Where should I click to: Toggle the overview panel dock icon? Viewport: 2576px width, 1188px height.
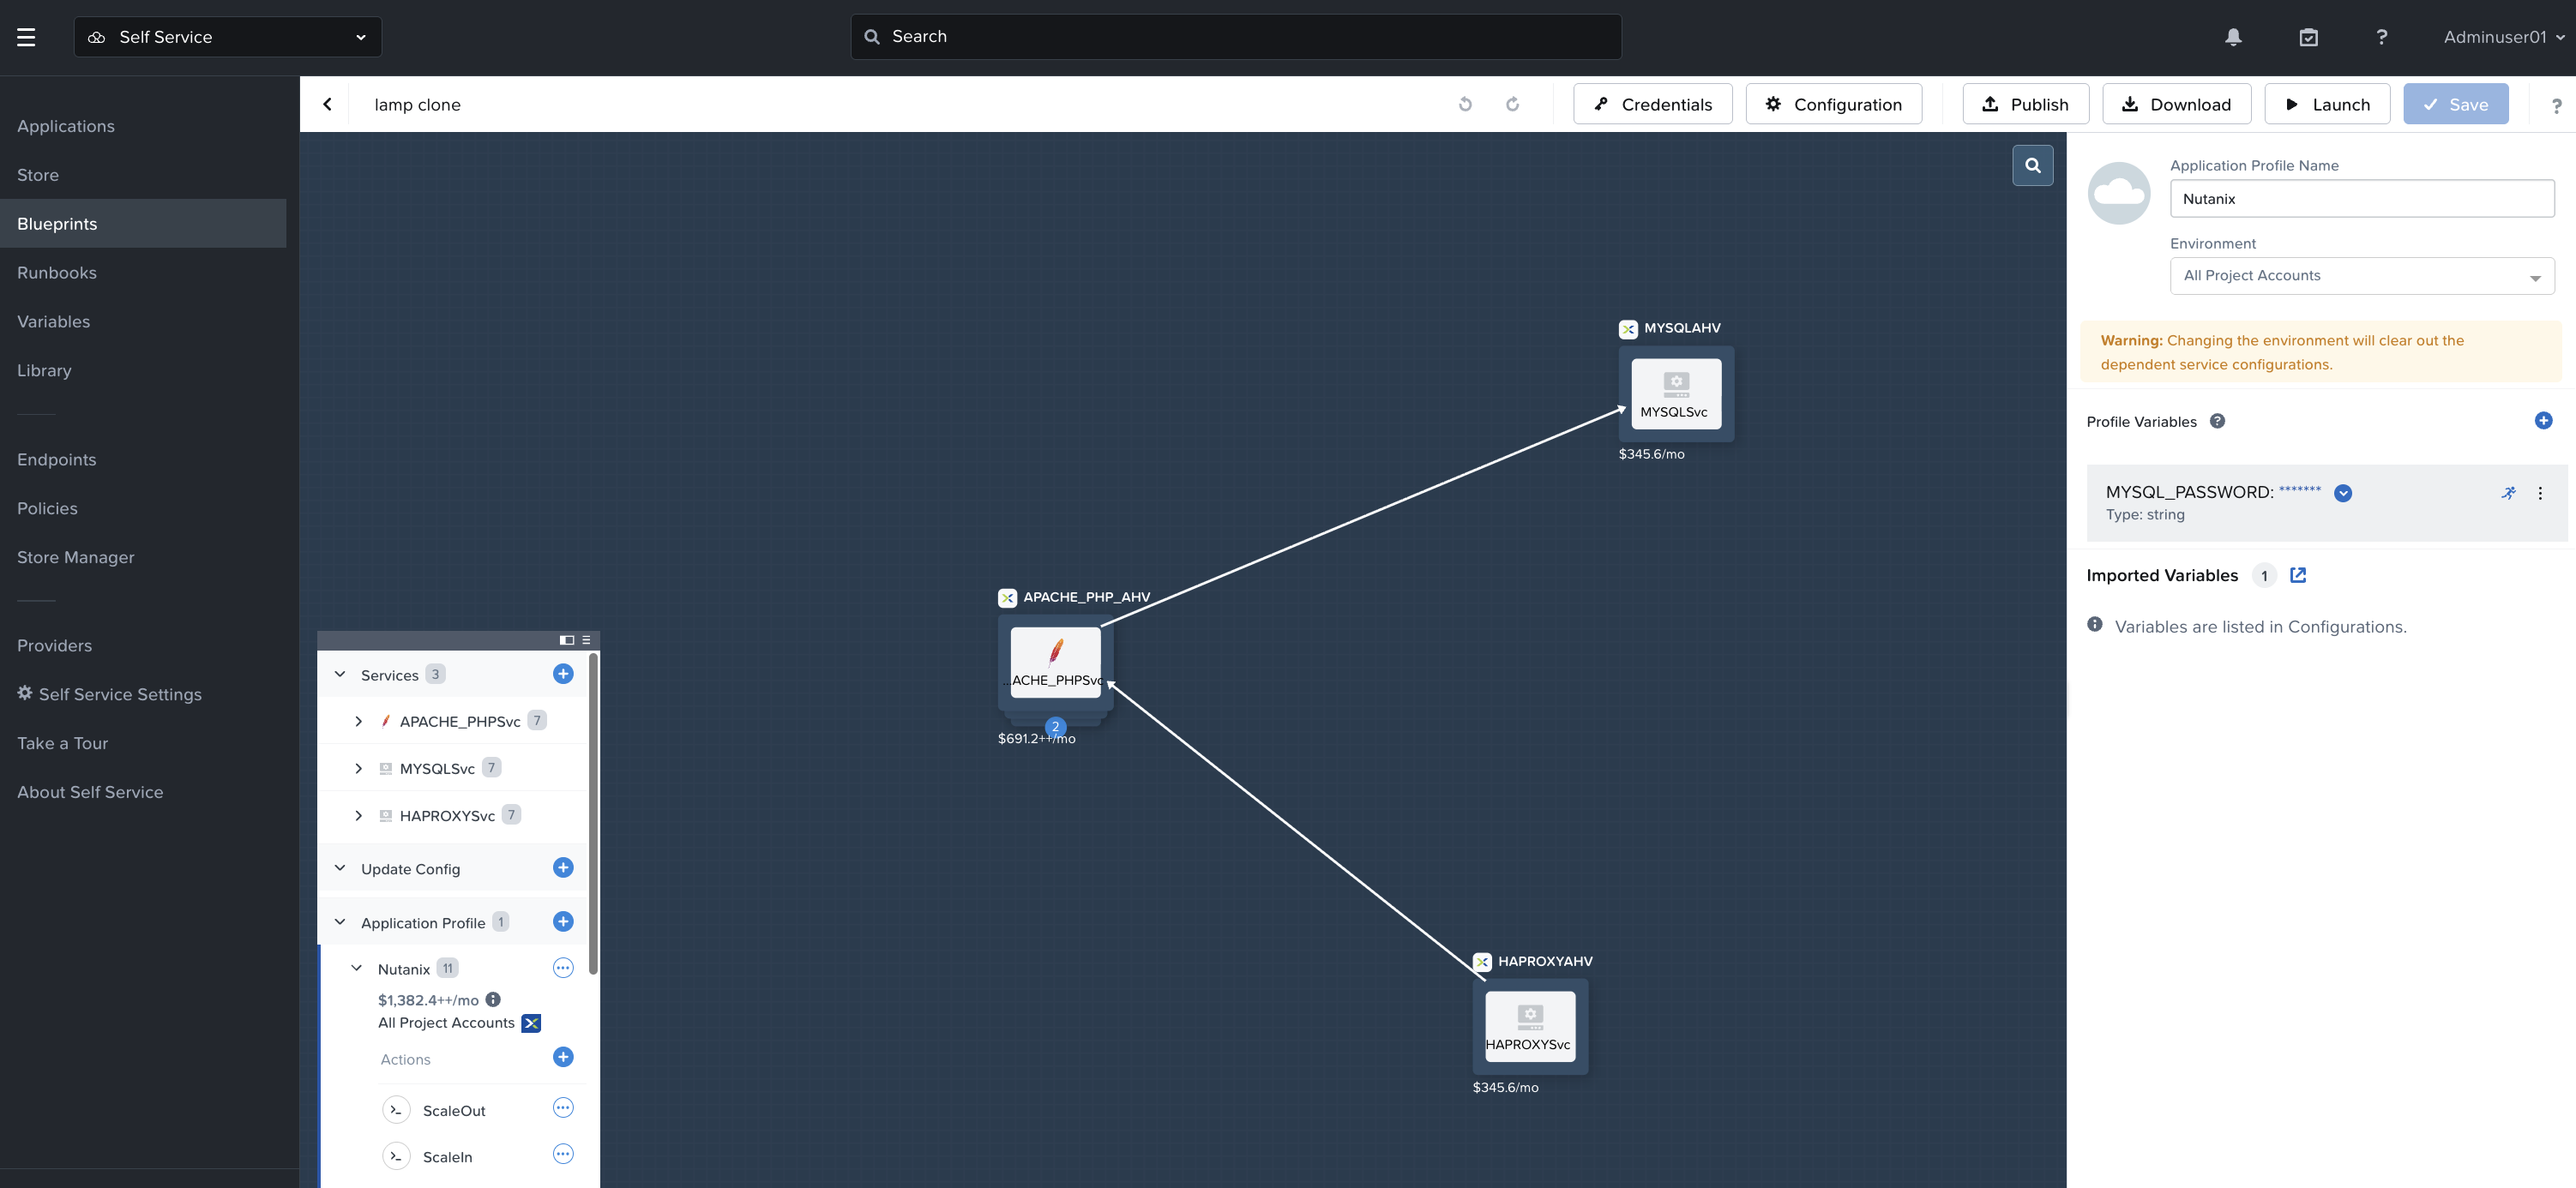pyautogui.click(x=567, y=639)
